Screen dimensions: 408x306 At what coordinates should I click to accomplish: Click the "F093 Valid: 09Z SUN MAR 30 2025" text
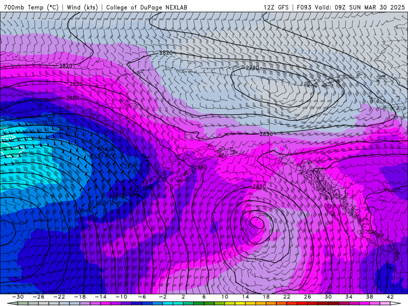[x=351, y=8]
